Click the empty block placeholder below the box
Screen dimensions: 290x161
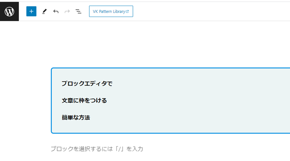pos(97,149)
